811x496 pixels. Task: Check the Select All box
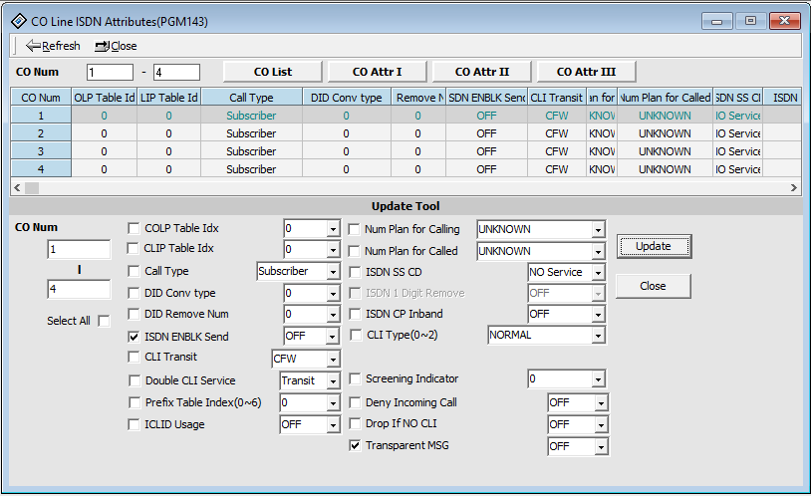(104, 321)
